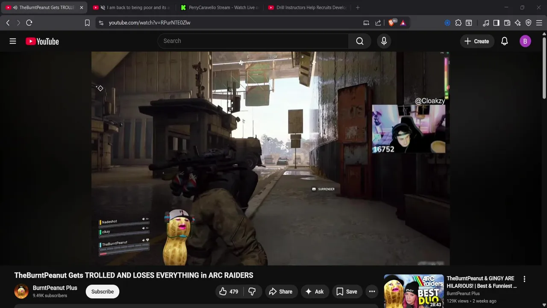This screenshot has width=547, height=308.
Task: Open Brave Rewards triangle icon
Action: point(403,23)
